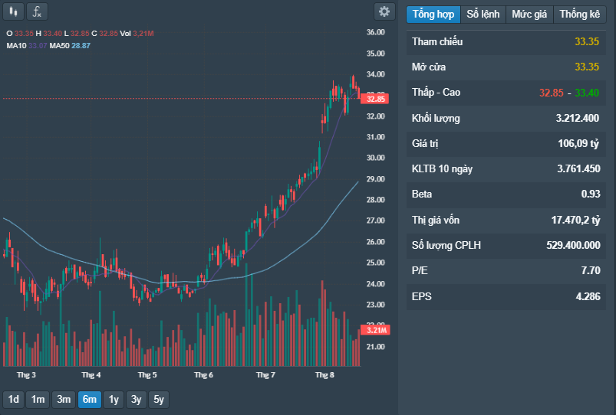Click the Thg 6 time axis marker
The image size is (616, 415).
[203, 375]
